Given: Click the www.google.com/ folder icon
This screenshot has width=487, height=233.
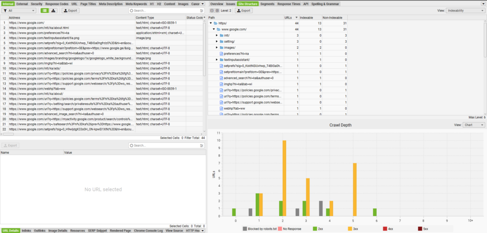Looking at the screenshot, I should (x=218, y=29).
